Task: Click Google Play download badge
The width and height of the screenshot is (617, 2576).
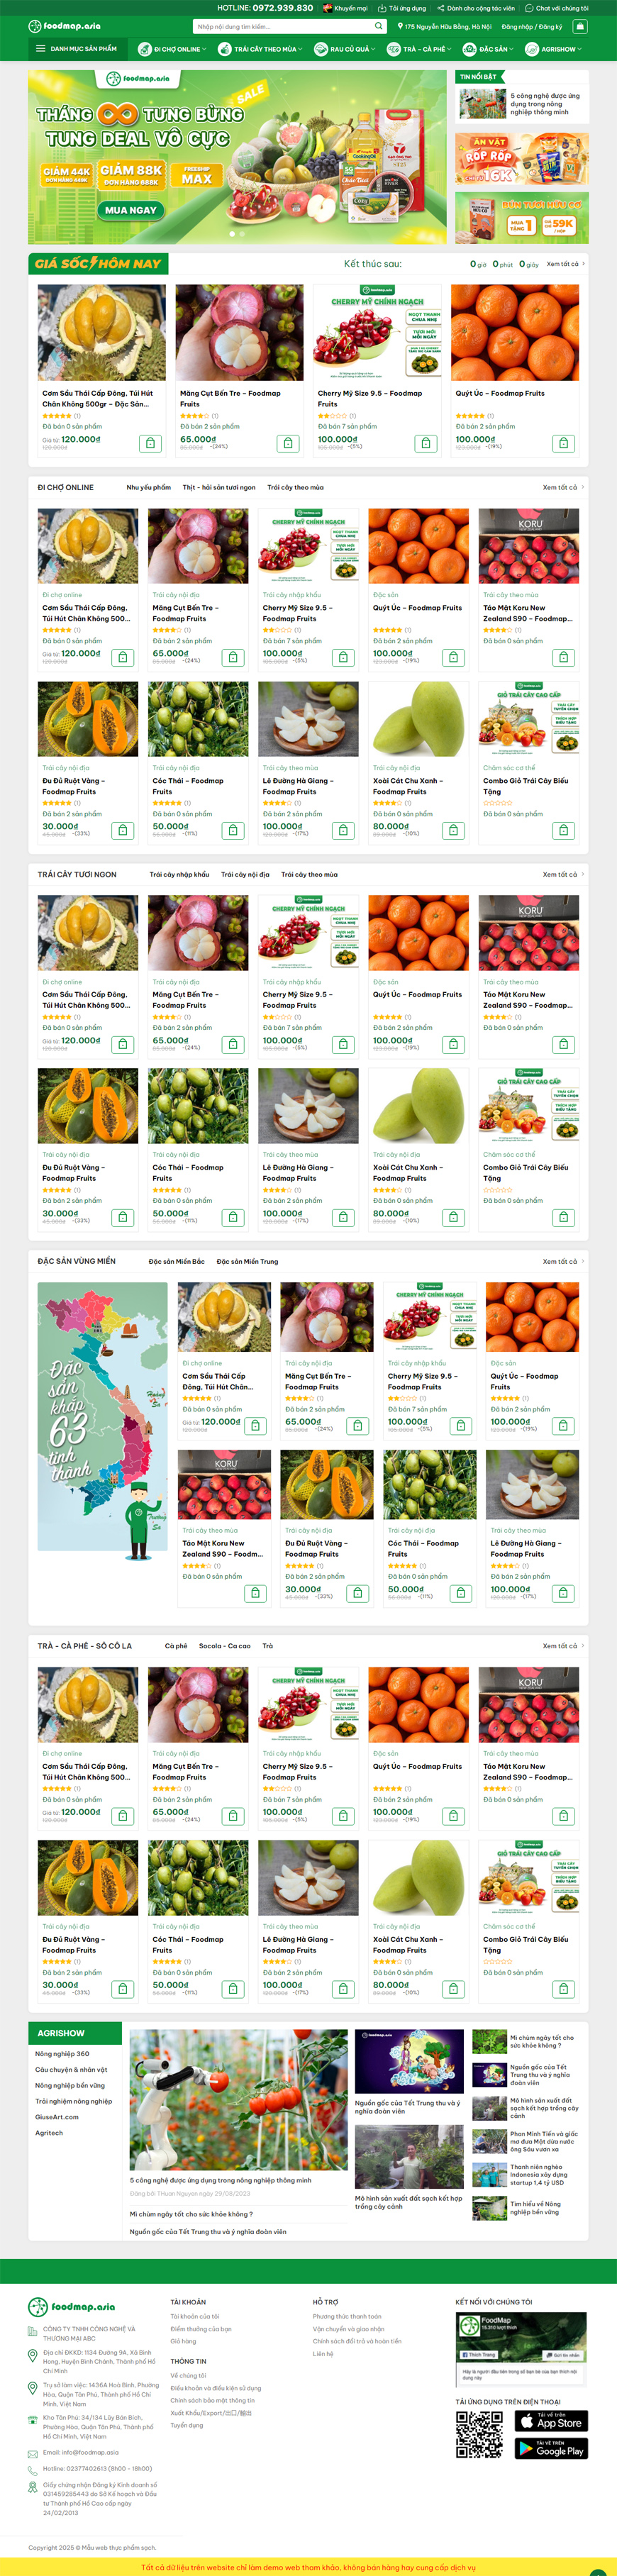Action: click(x=551, y=2447)
